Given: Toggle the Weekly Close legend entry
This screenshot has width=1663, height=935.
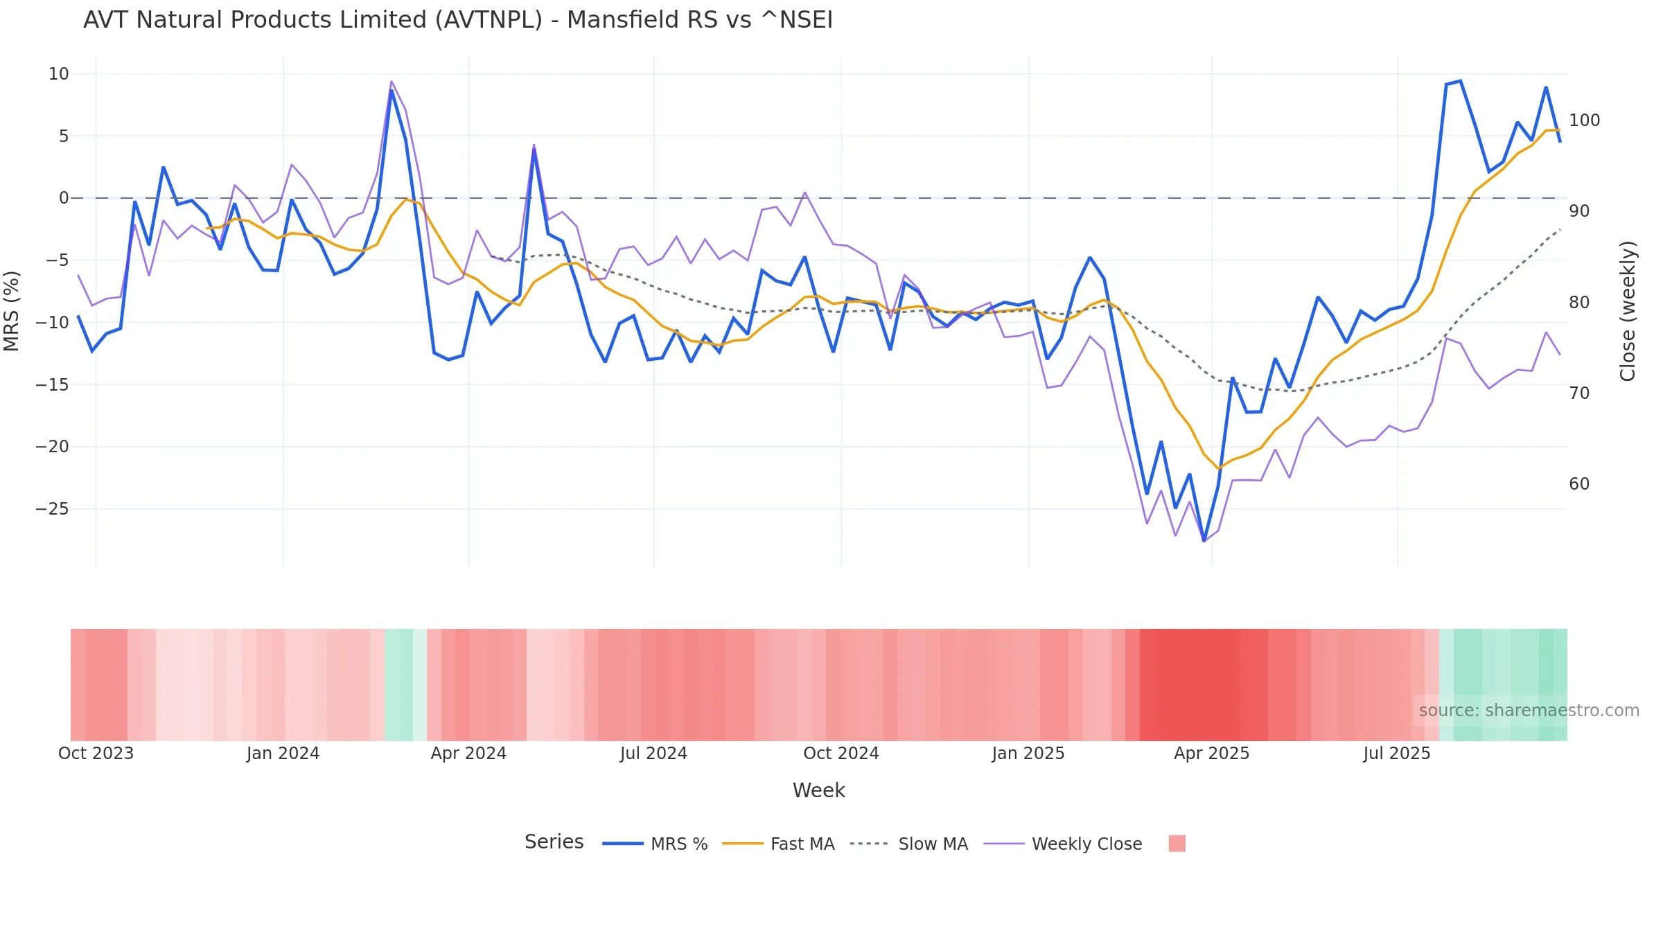Looking at the screenshot, I should pyautogui.click(x=1063, y=844).
